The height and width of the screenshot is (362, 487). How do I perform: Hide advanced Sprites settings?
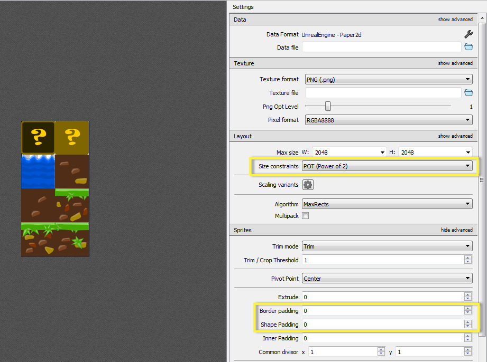[455, 230]
